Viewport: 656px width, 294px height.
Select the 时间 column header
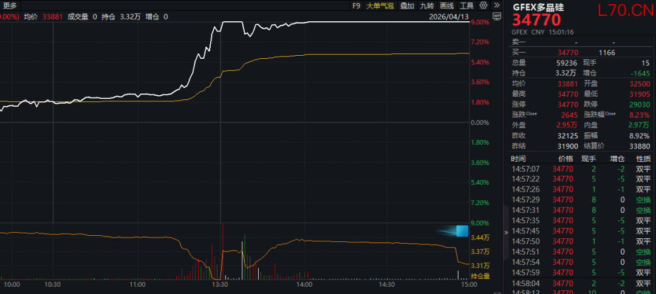coord(519,159)
